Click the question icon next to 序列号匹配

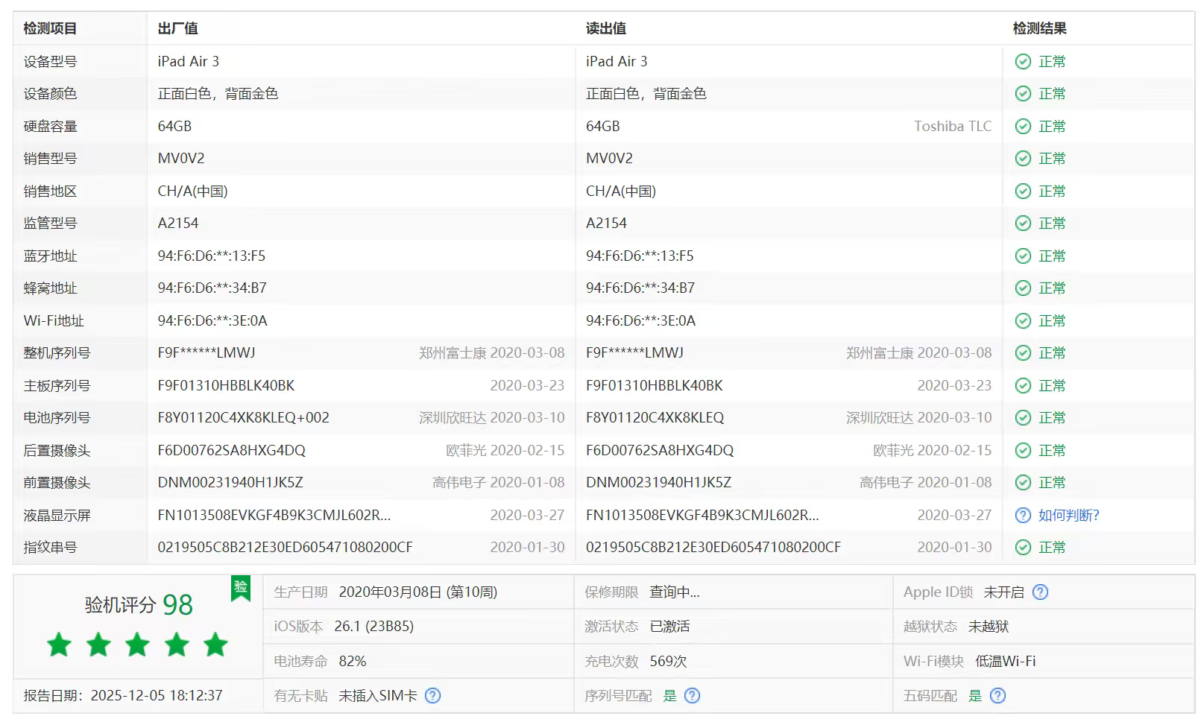coord(692,696)
